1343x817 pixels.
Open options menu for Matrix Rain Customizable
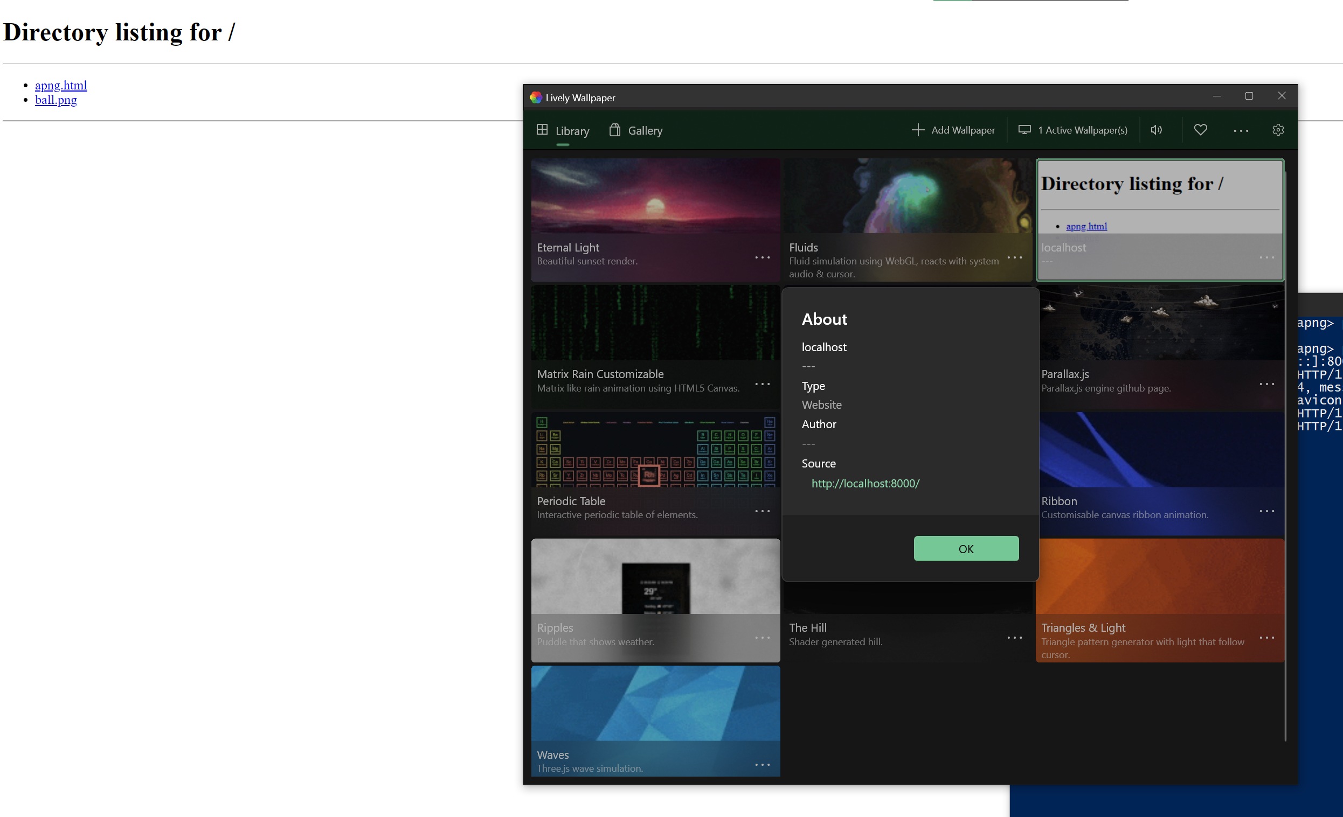pos(763,385)
